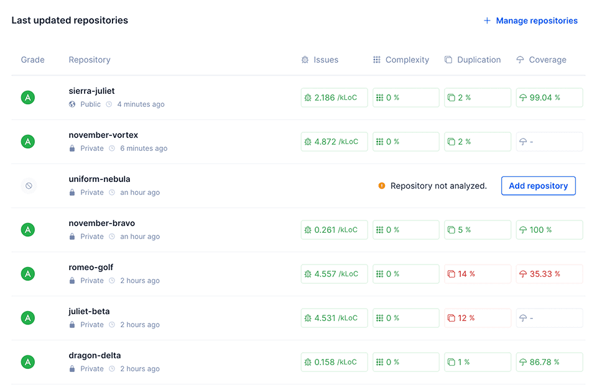Click the Issues bug icon in column header
597x385 pixels.
[x=304, y=60]
